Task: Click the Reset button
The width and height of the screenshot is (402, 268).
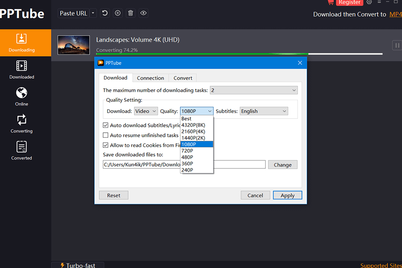Action: point(113,196)
